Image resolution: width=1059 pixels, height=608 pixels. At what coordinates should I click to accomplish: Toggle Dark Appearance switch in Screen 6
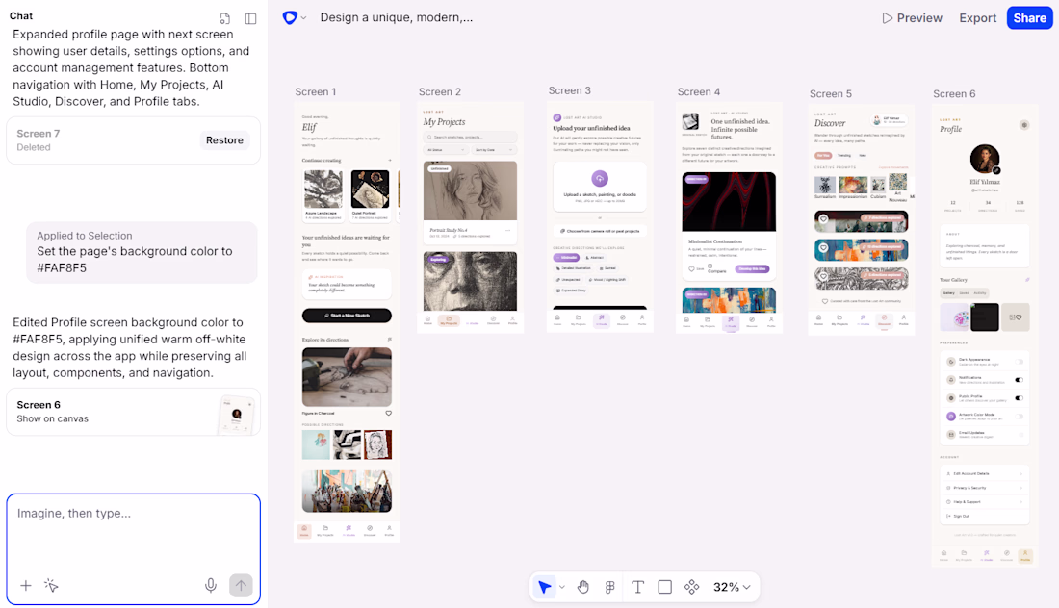(x=1020, y=362)
